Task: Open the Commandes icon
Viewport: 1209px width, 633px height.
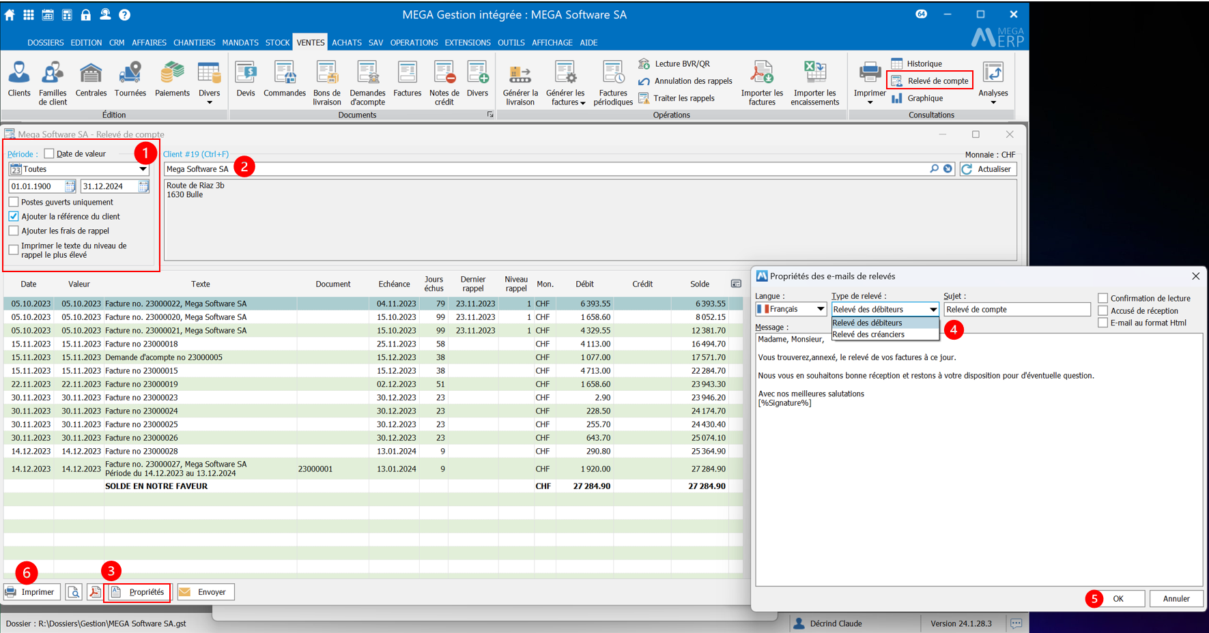Action: click(285, 79)
